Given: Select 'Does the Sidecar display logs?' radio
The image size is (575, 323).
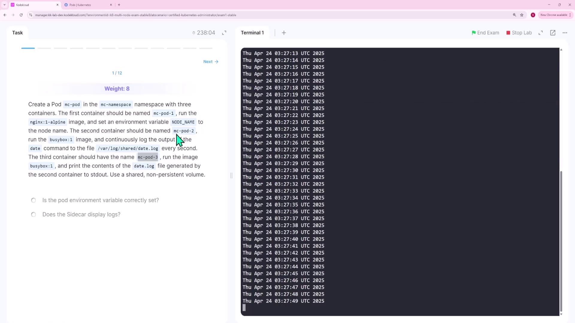Looking at the screenshot, I should coord(34,215).
